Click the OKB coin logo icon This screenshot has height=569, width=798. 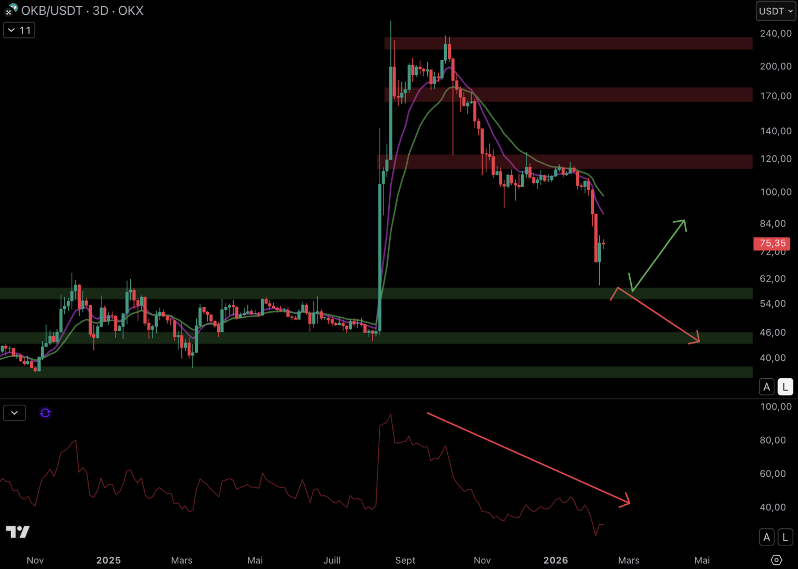pos(13,8)
